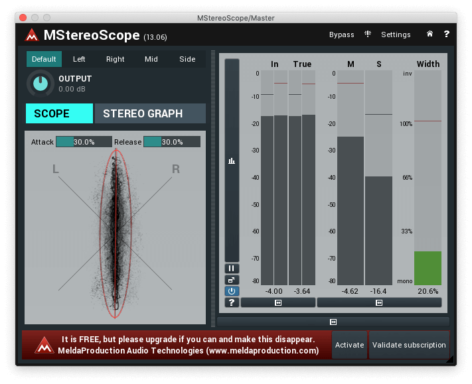The height and width of the screenshot is (384, 472).
Task: Click the M meter value -4.62
Action: (x=350, y=291)
